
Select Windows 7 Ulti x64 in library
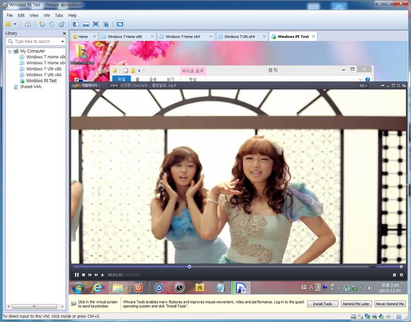44,74
